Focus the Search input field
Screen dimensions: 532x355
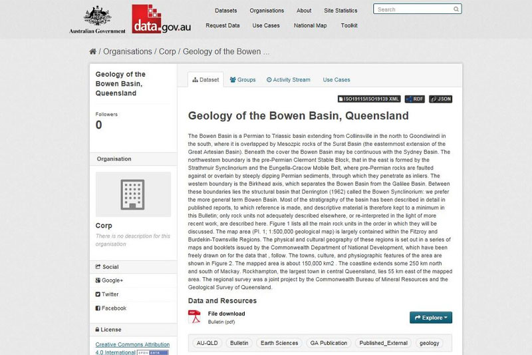click(412, 9)
